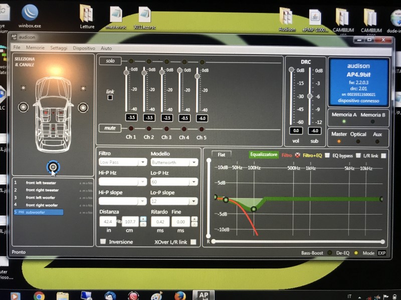
Task: Adjust the DRC sub level slider handle
Action: [310, 96]
